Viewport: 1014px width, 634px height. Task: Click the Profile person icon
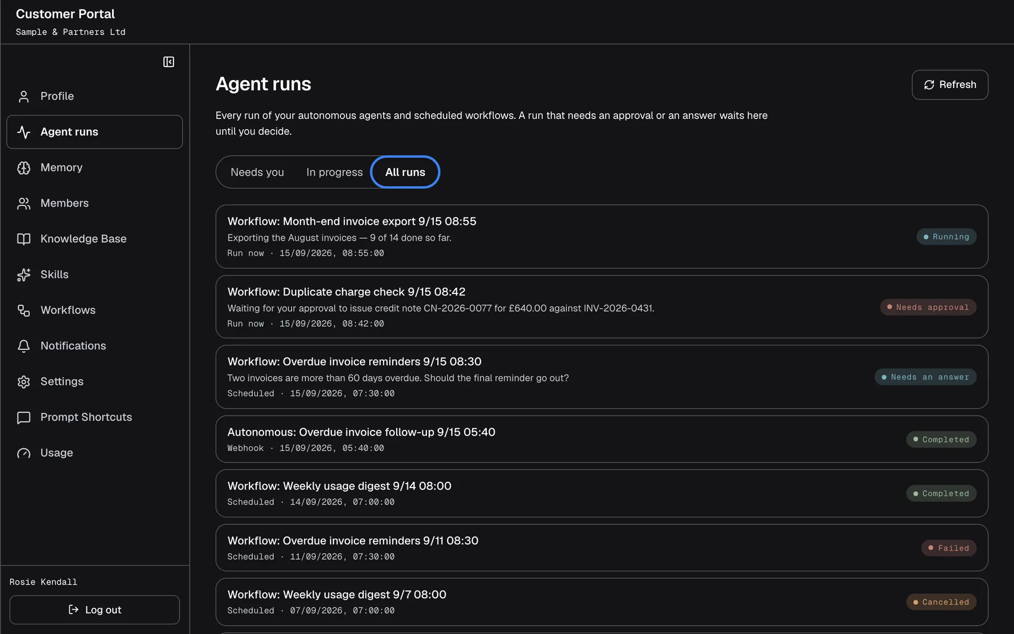(24, 96)
